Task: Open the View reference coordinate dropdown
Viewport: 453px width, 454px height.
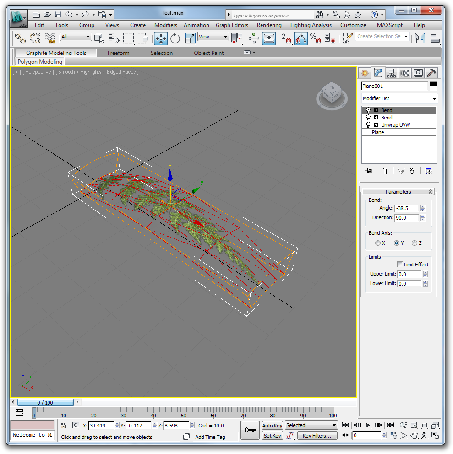Action: point(213,37)
